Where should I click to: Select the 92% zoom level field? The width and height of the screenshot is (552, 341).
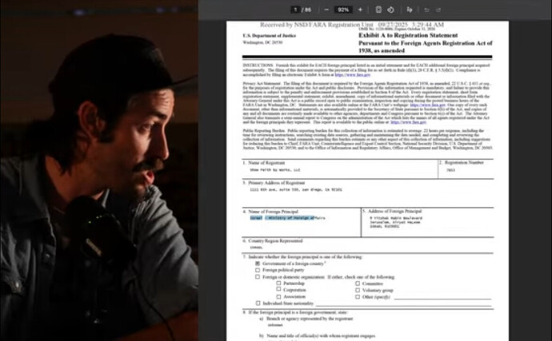(x=343, y=10)
